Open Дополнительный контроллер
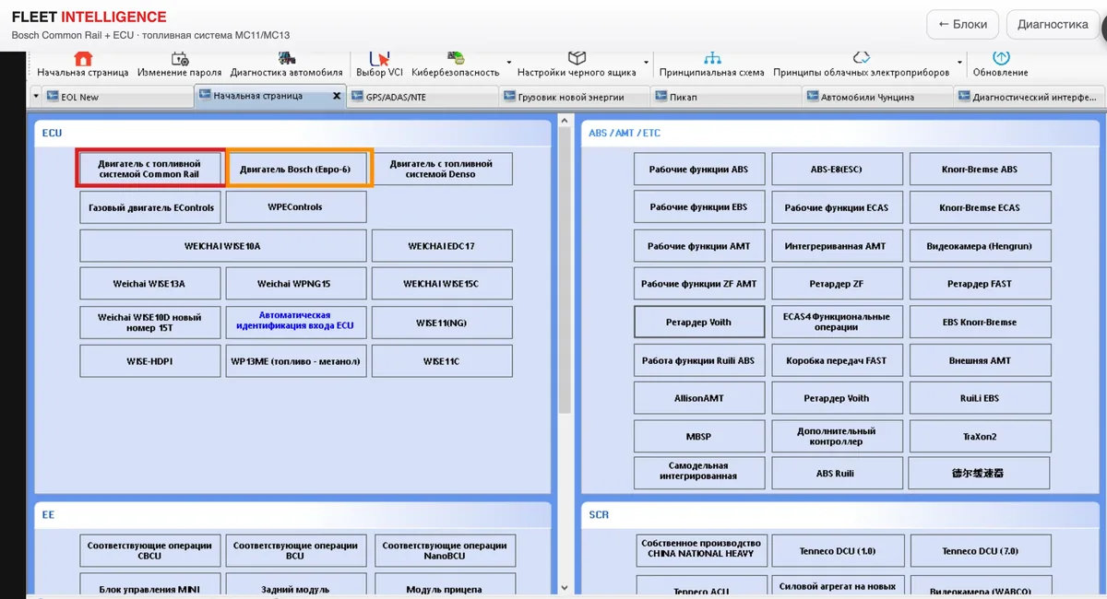Viewport: 1107px width, 599px height. click(x=837, y=436)
